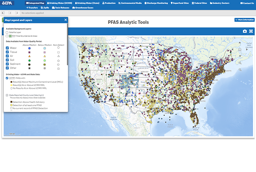Zoom in on the map
Image resolution: width=256 pixels, height=172 pixels.
pos(240,63)
